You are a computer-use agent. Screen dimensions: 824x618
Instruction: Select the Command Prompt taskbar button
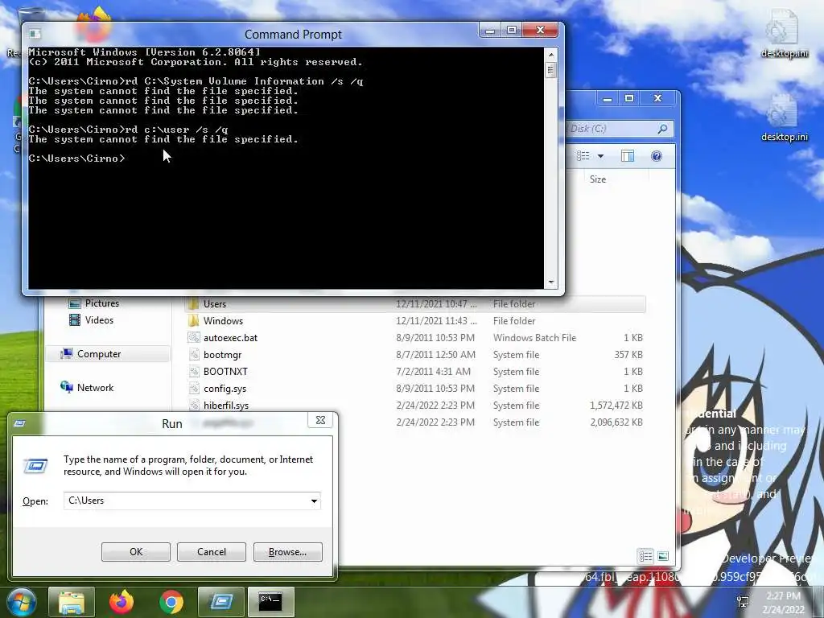click(270, 602)
